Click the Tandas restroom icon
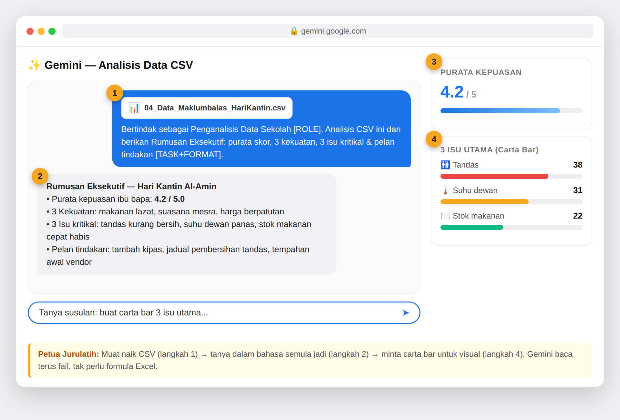The width and height of the screenshot is (620, 420). 445,165
